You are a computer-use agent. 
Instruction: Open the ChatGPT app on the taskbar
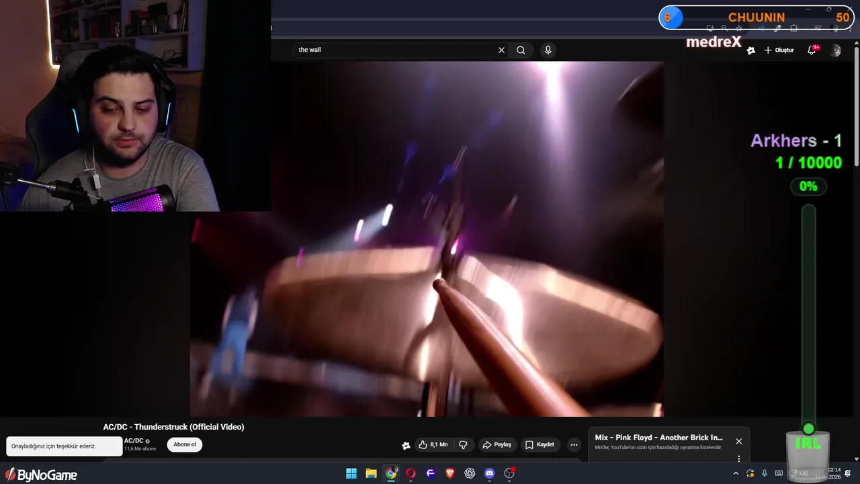pos(470,473)
